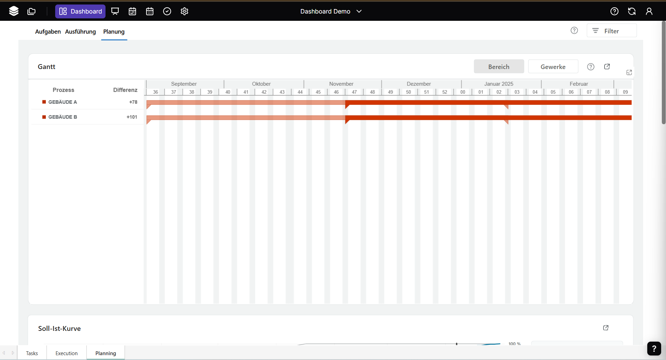
Task: Open the settings gear icon
Action: [x=184, y=11]
